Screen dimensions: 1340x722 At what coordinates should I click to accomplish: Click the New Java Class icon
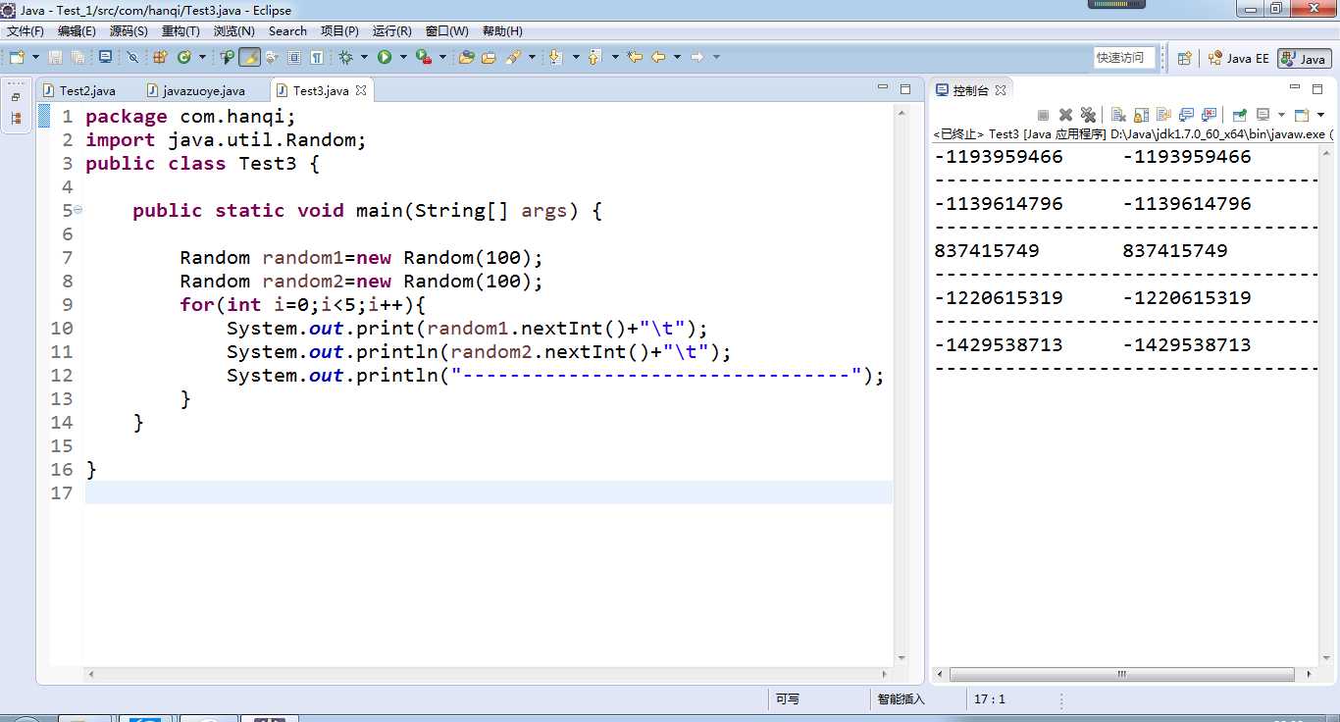[184, 58]
